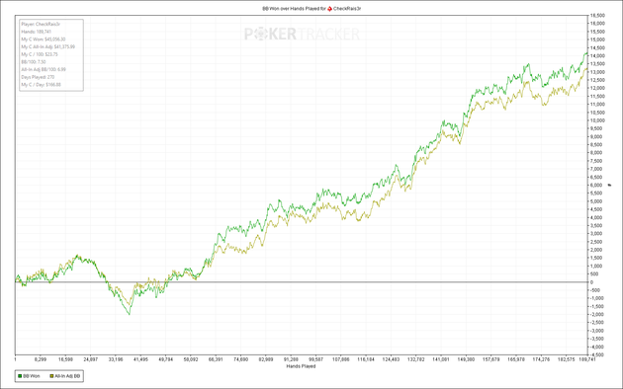Click the y-axis tick label '16,500'
The height and width of the screenshot is (389, 623).
click(597, 16)
